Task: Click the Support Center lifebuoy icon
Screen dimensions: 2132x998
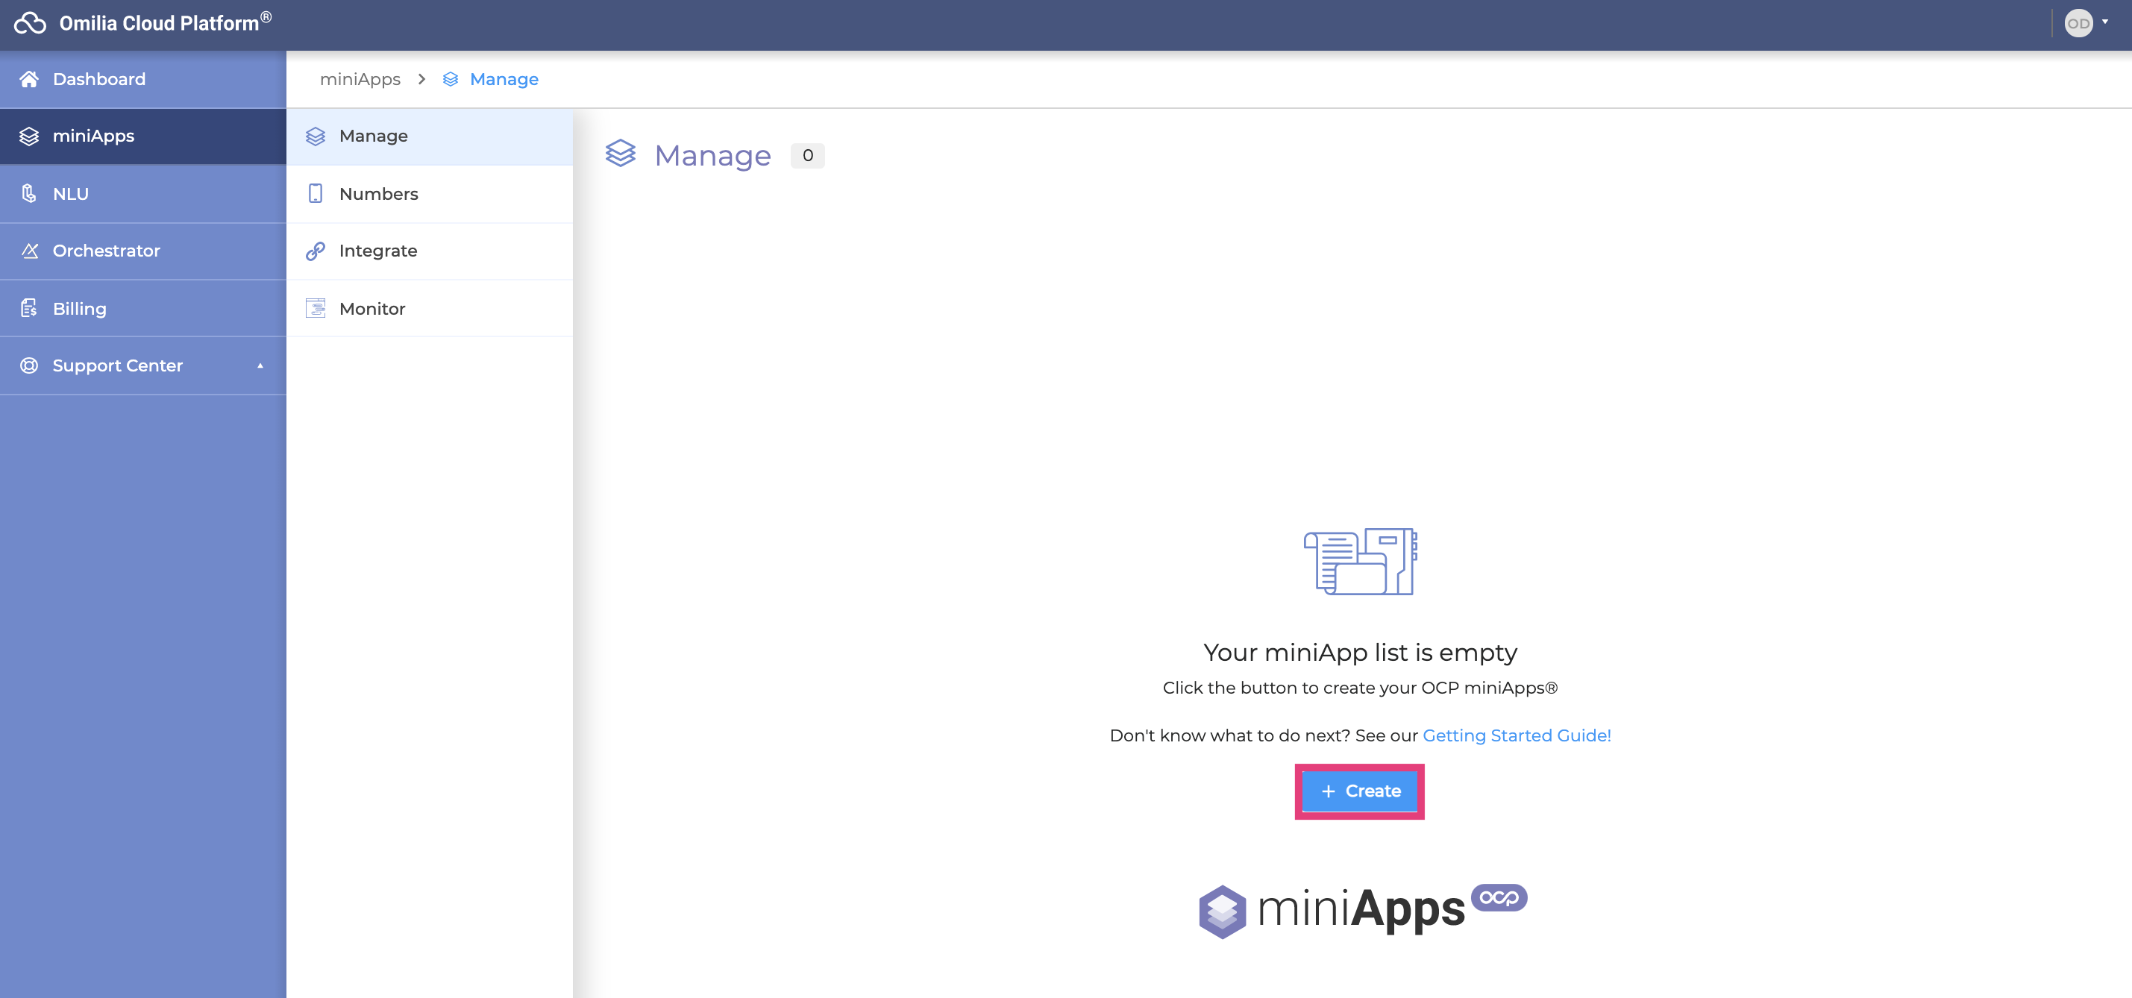Action: point(29,365)
